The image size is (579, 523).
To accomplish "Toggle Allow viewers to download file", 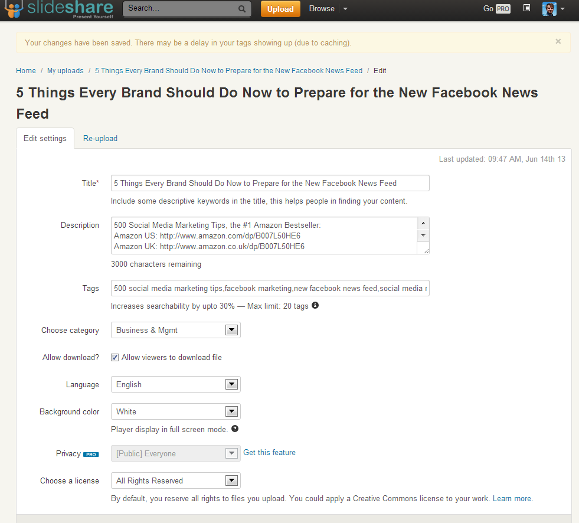I will pos(115,357).
